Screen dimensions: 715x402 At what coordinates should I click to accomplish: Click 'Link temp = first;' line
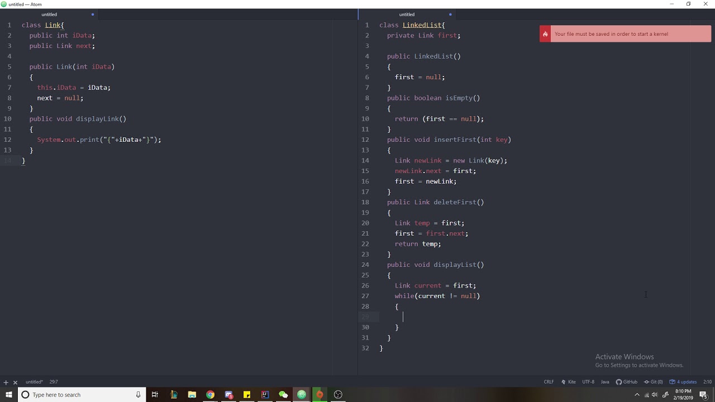[430, 223]
